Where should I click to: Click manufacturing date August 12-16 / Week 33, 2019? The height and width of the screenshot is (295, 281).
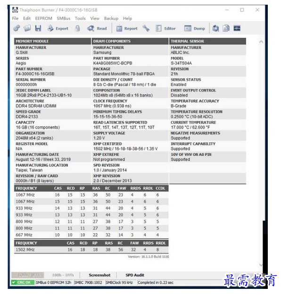[x=43, y=160]
